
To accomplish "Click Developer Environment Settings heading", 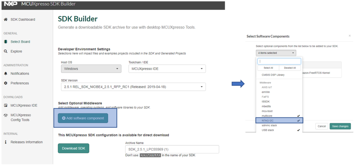I will (x=84, y=49).
